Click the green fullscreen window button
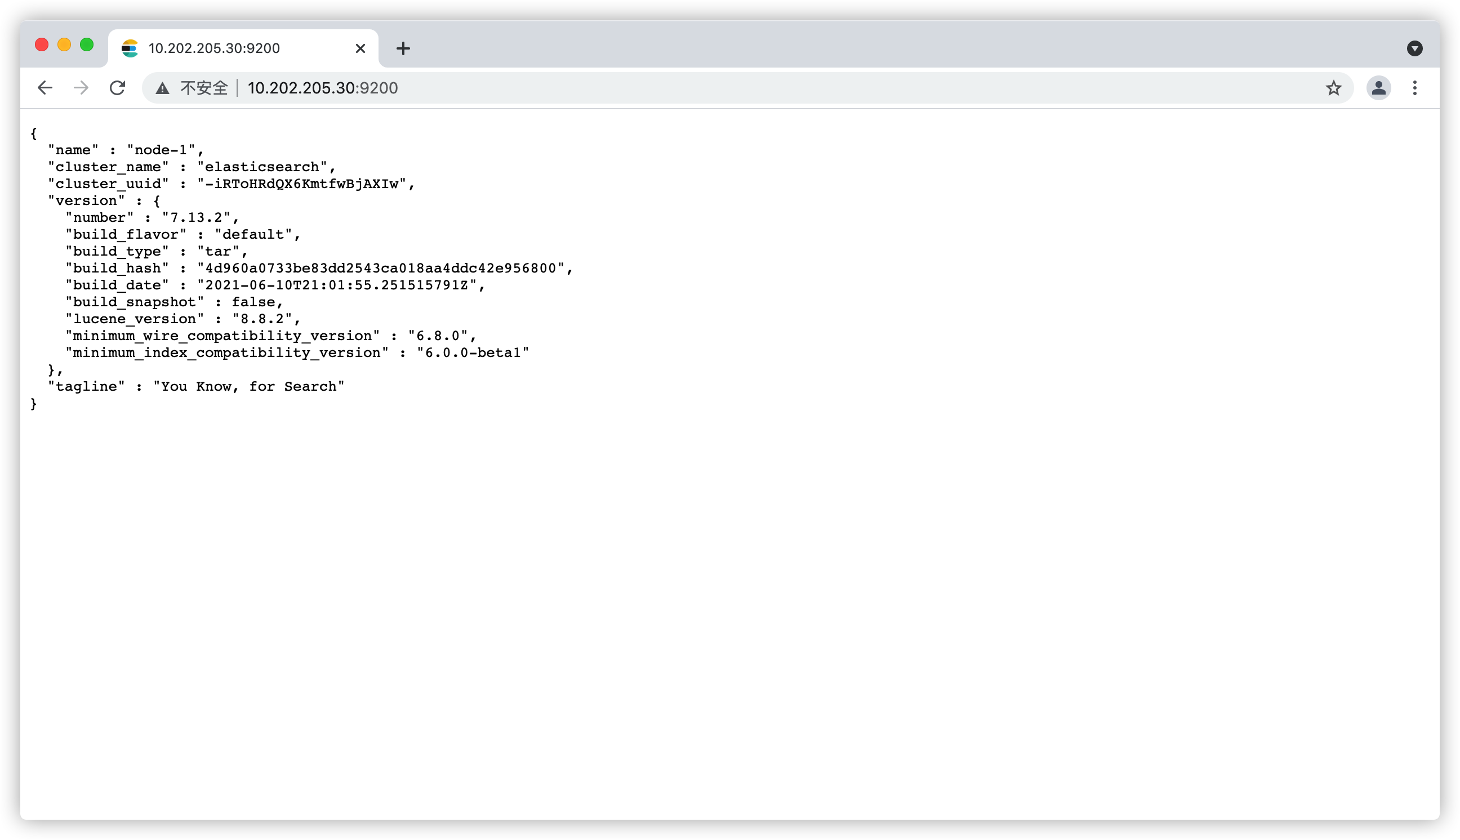 [87, 45]
